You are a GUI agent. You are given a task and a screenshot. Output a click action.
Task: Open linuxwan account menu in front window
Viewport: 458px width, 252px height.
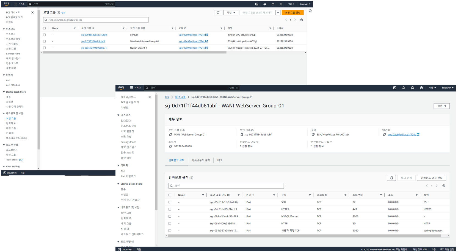point(448,88)
